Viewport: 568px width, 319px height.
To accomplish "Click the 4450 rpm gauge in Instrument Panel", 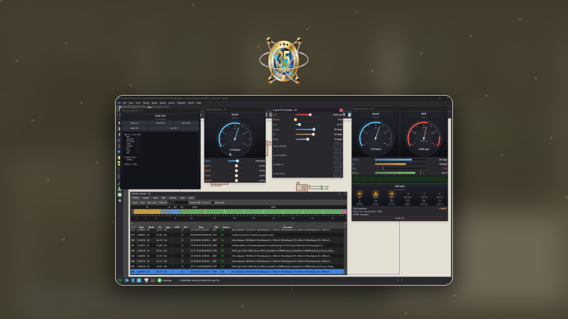I will 423,138.
